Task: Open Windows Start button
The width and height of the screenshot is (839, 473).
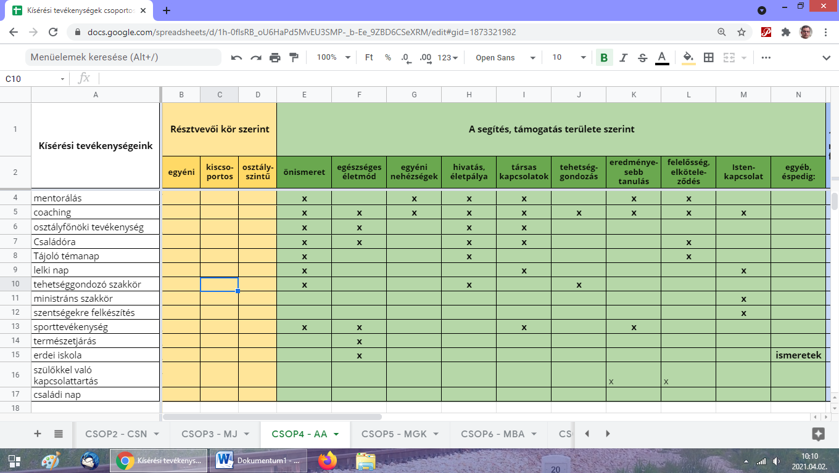Action: point(15,461)
